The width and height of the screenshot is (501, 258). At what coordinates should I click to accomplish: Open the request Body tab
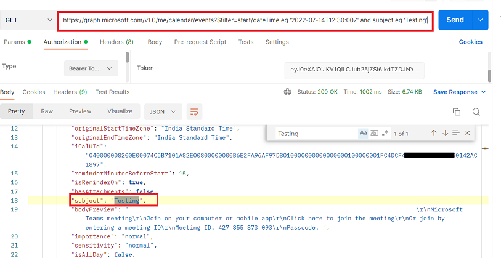tap(155, 42)
